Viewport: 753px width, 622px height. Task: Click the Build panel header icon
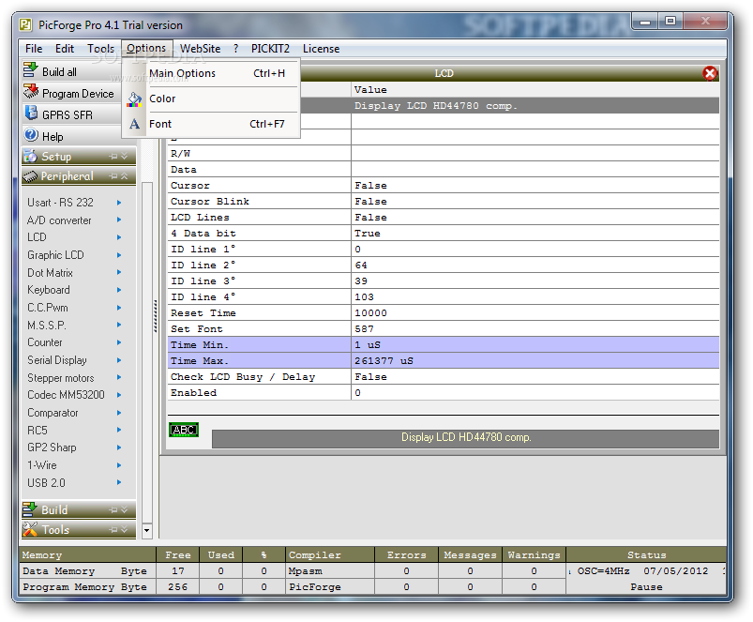pyautogui.click(x=30, y=509)
